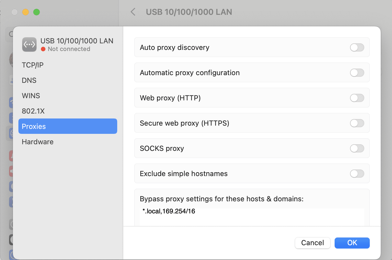The height and width of the screenshot is (260, 392).
Task: Click the back chevron next to USB LAN
Action: (133, 12)
